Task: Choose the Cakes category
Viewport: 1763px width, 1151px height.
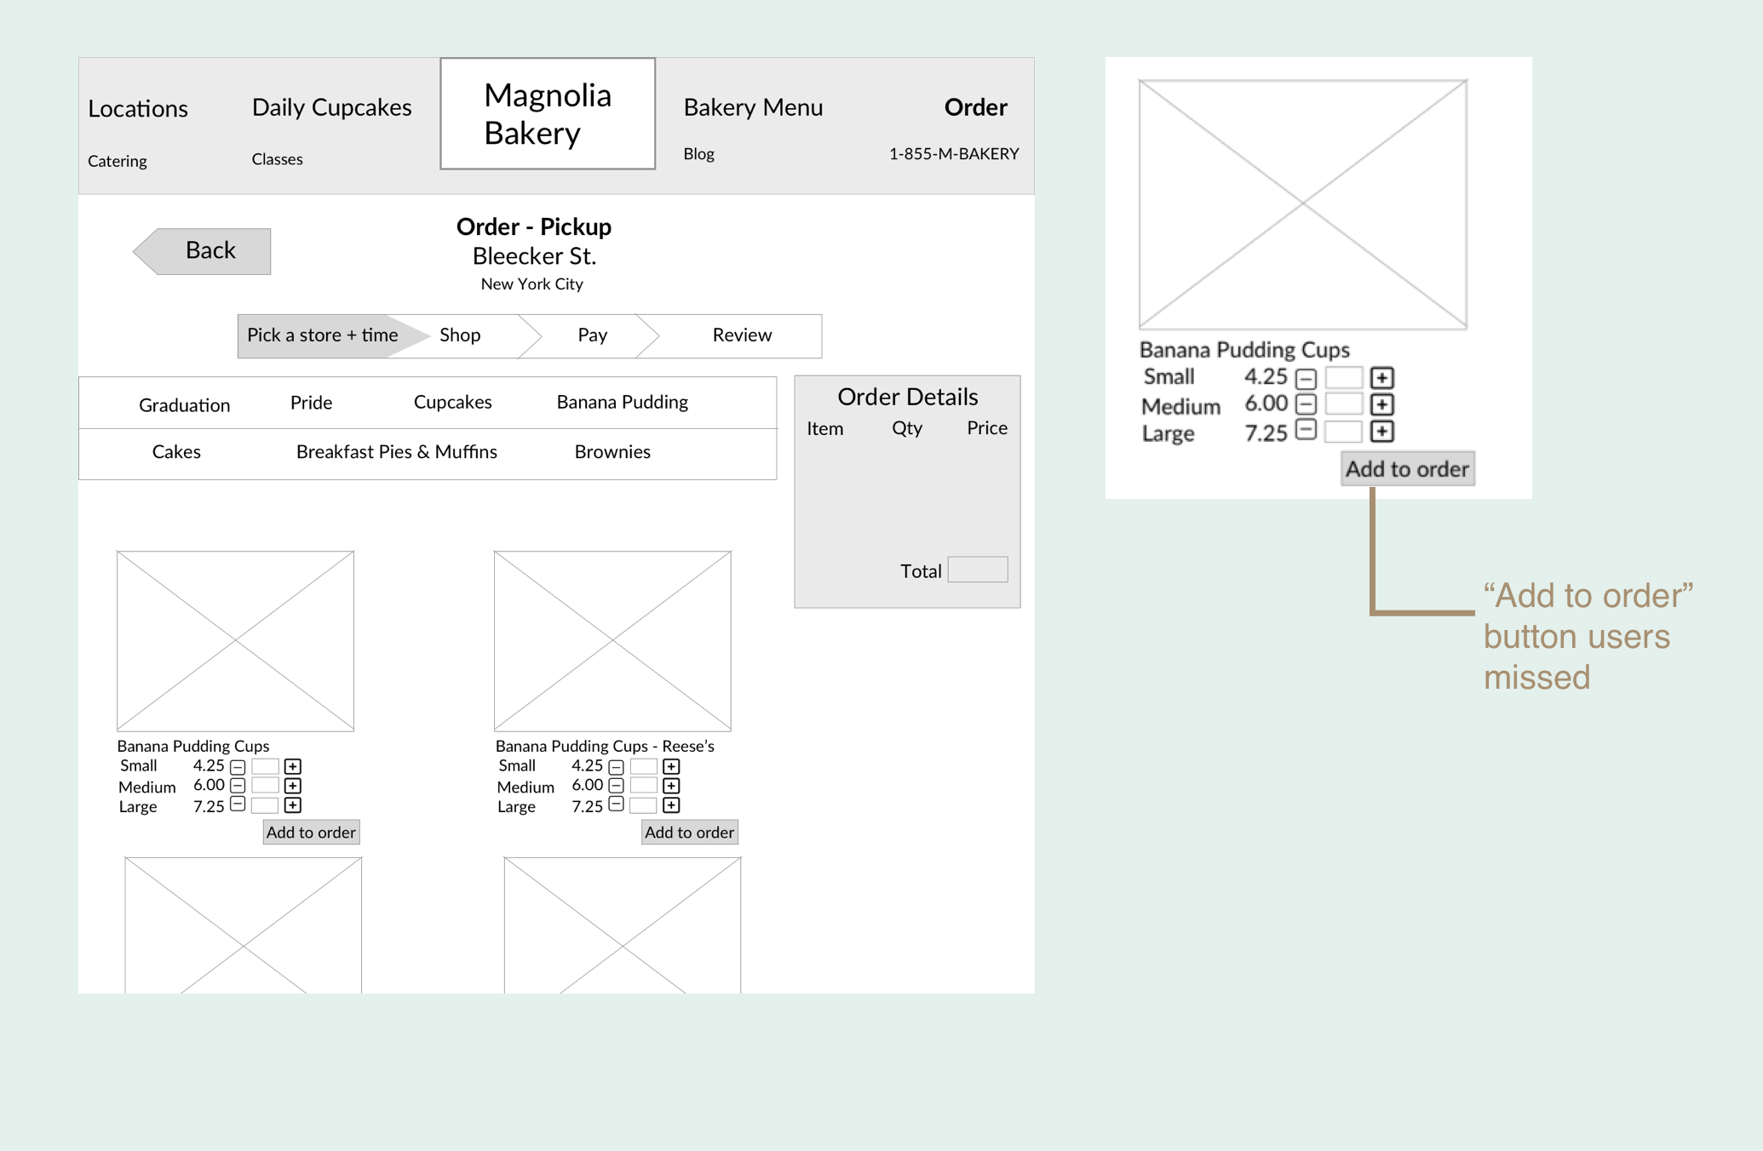Action: click(176, 452)
